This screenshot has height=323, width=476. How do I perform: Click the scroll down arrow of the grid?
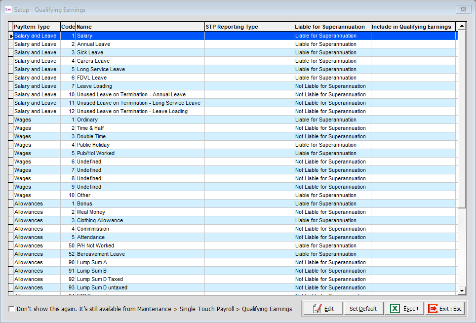pos(462,290)
